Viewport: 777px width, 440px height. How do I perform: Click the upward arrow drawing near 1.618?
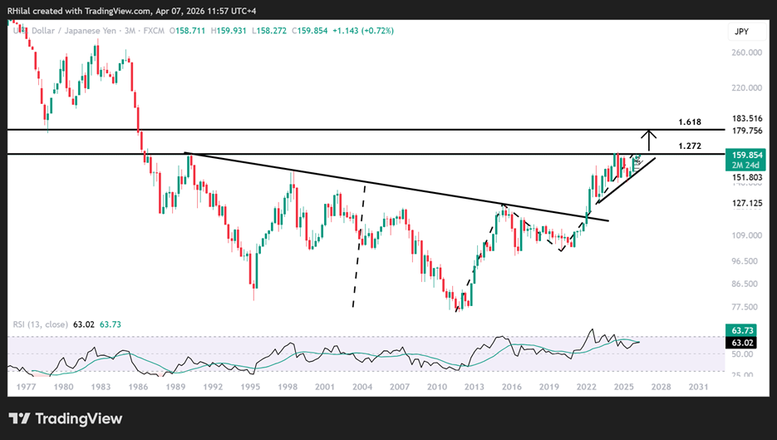(x=648, y=141)
